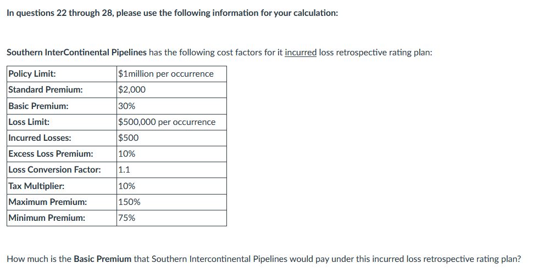
Task: Select the 30% basic premium value cell
Action: tap(126, 106)
